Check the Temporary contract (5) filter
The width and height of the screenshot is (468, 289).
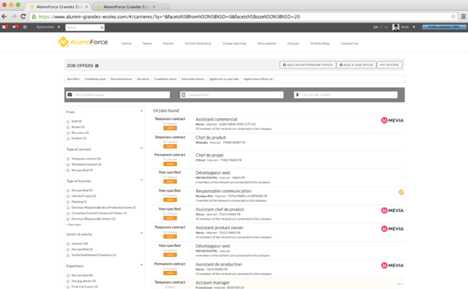(68, 159)
